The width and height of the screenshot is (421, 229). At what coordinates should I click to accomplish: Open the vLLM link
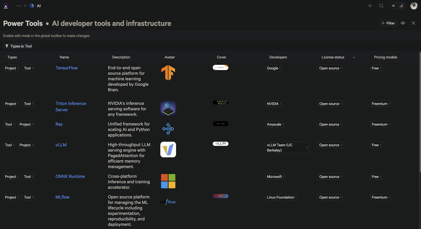point(61,145)
